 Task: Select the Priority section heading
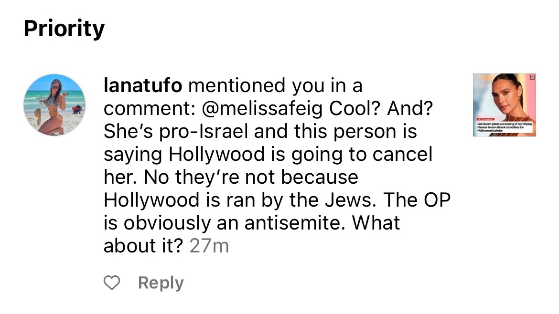64,29
